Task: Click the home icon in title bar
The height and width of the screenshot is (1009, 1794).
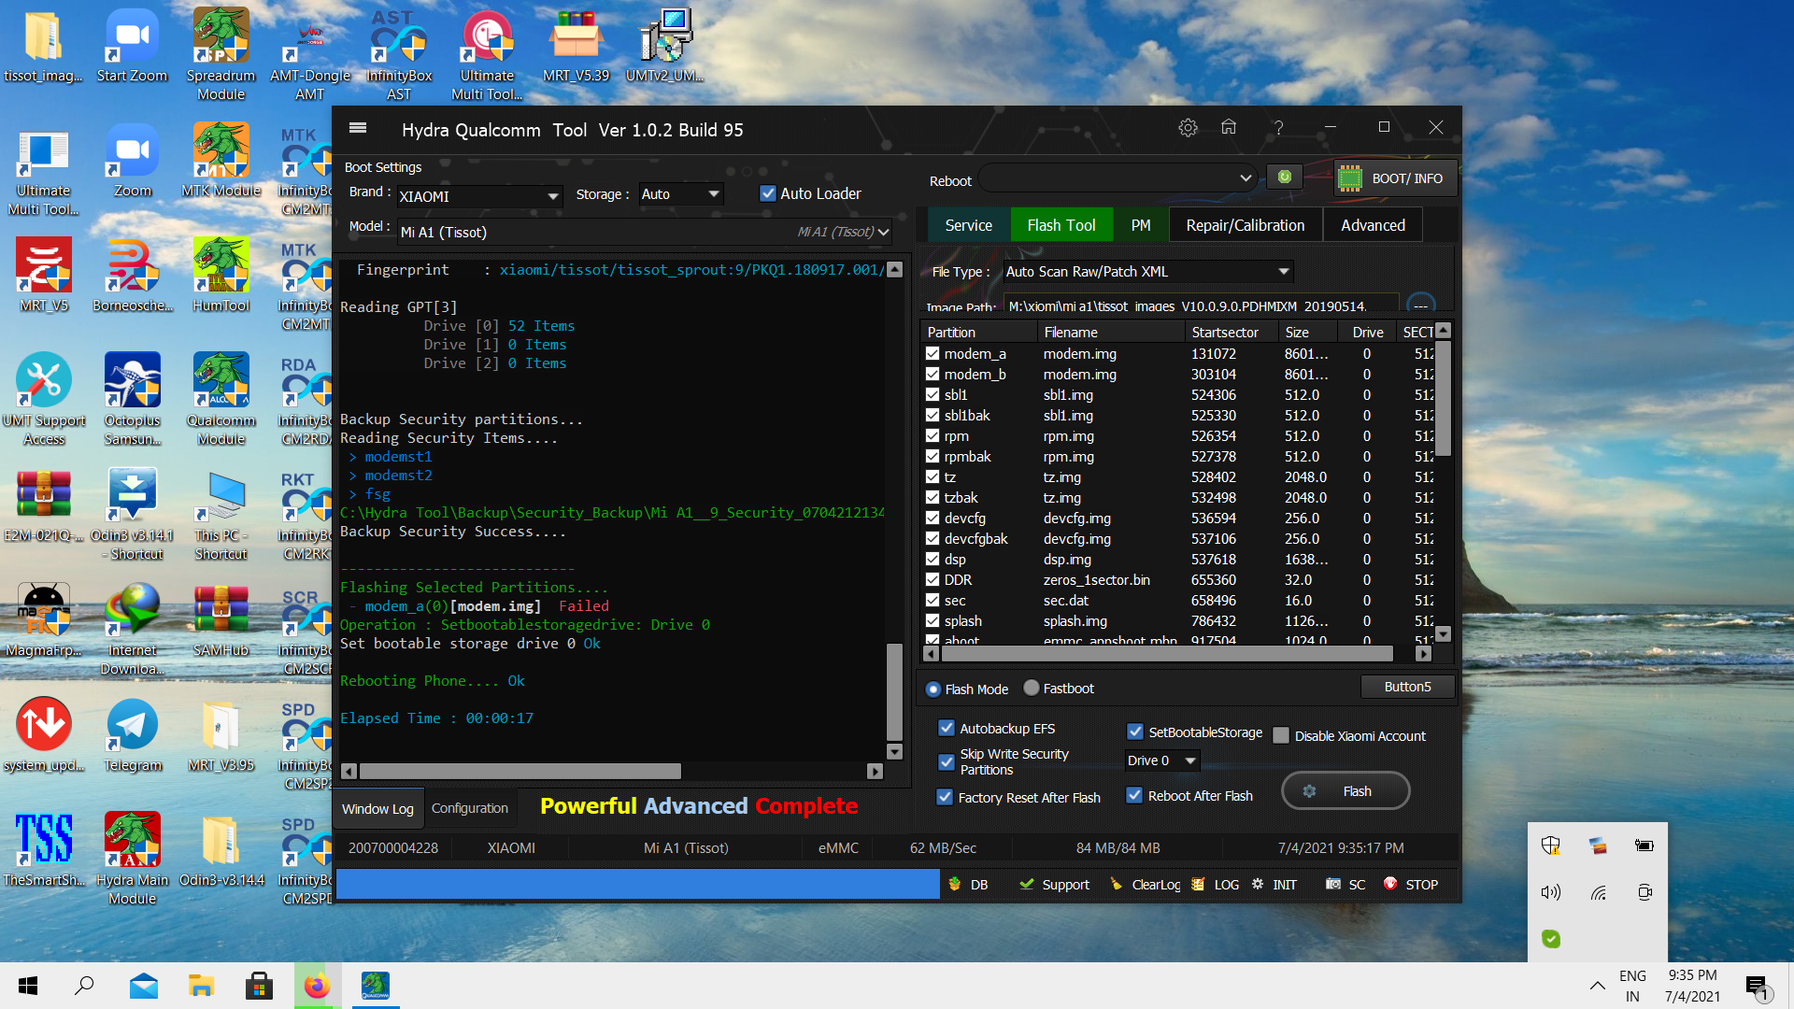Action: [x=1229, y=127]
